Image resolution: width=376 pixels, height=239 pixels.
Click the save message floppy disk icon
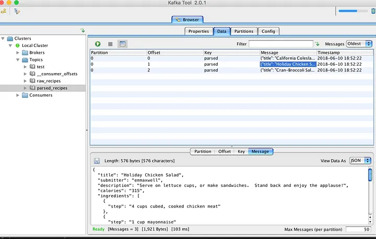point(97,161)
